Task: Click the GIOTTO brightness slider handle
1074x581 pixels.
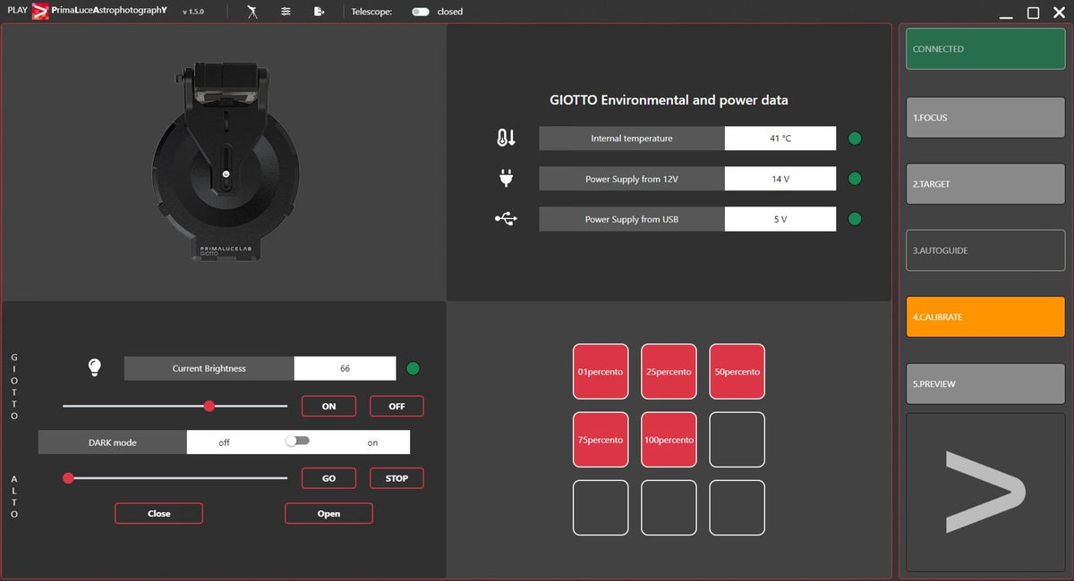Action: [x=209, y=406]
